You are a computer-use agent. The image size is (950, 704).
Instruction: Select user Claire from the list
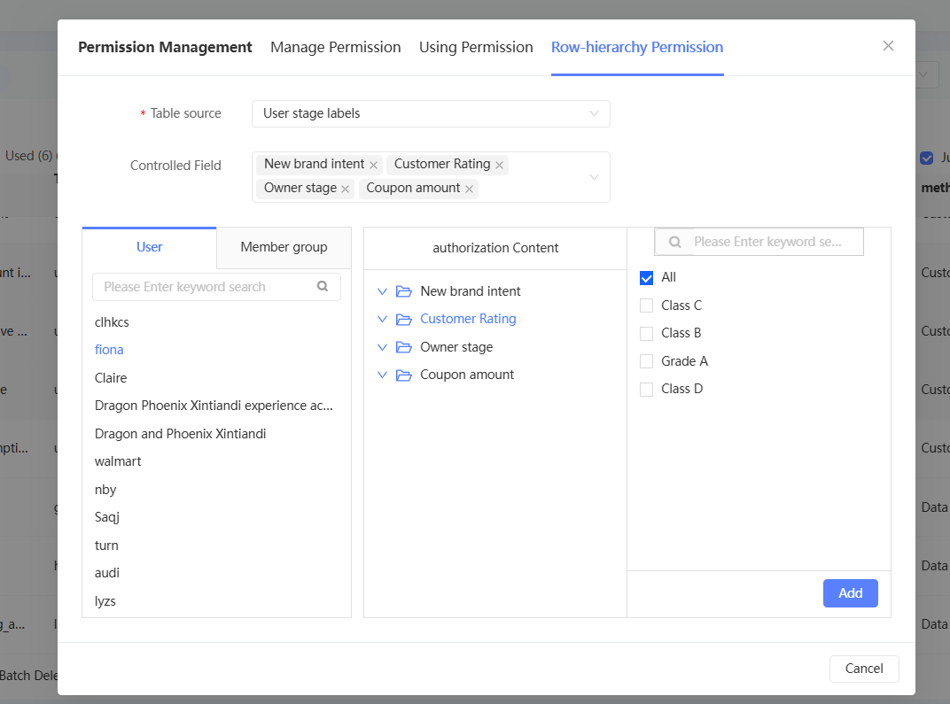click(111, 378)
